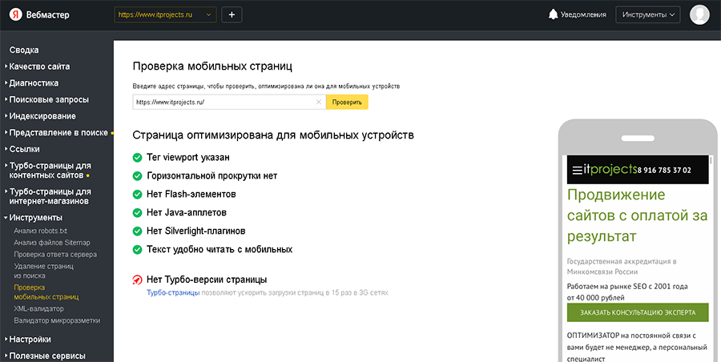Expand Турбо-страницы для контентных сайтов

click(x=50, y=171)
